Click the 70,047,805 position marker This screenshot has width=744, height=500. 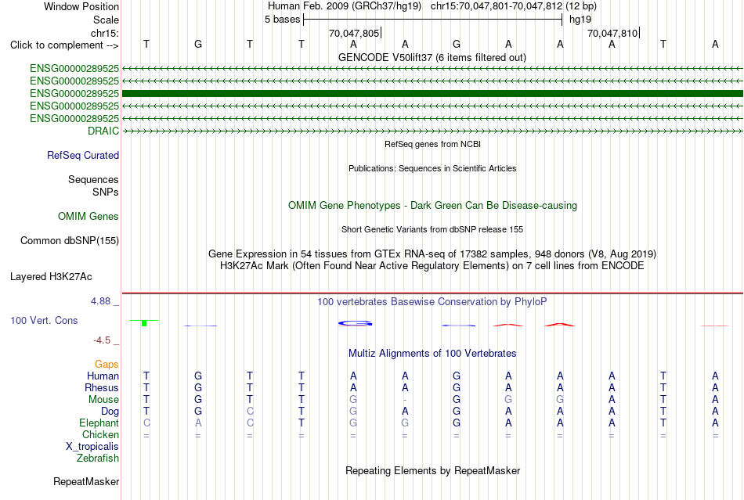click(354, 33)
